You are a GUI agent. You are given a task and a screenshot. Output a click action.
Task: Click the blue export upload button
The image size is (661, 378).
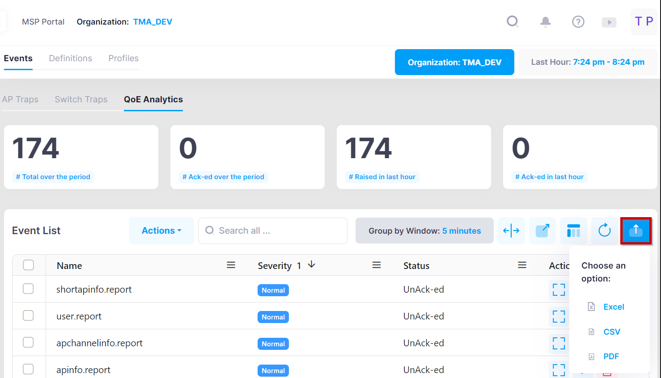point(636,231)
